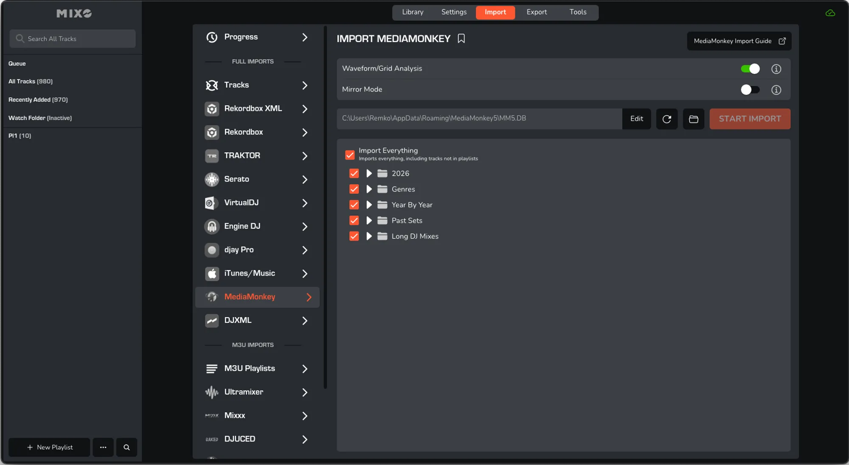The height and width of the screenshot is (465, 849).
Task: Expand the 2026 folder tree
Action: [369, 174]
